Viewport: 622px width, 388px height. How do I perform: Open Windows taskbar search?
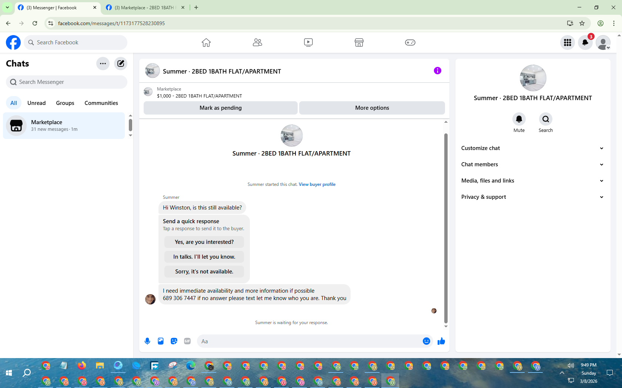tap(27, 373)
